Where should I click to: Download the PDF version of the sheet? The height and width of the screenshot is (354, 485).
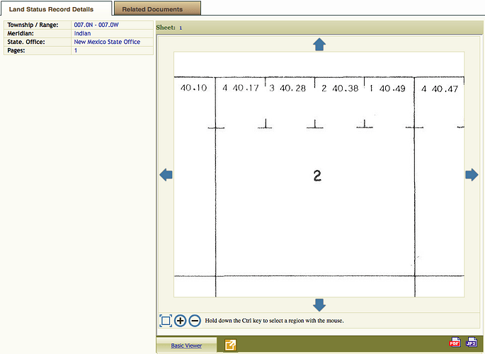455,342
